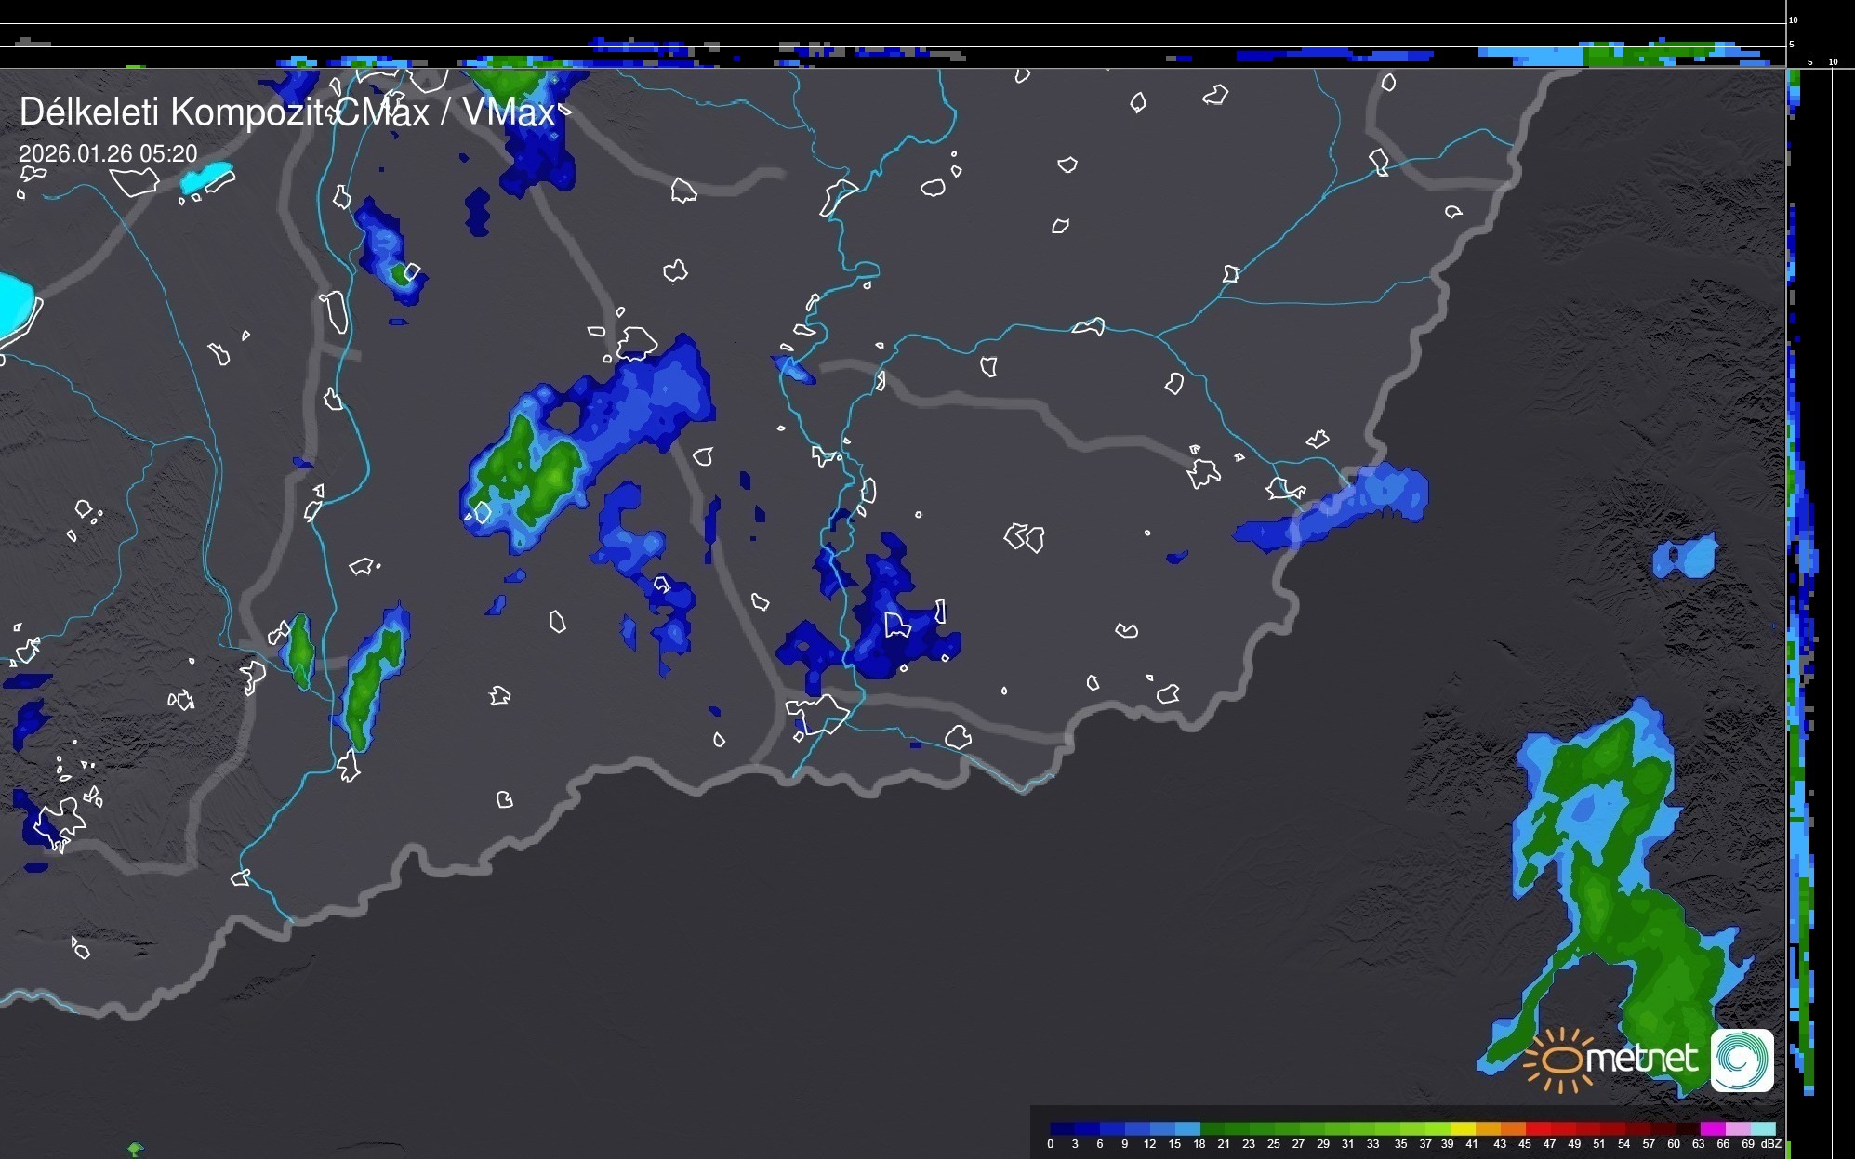Pick the light blue 15 dBZ swatch

click(1186, 1128)
